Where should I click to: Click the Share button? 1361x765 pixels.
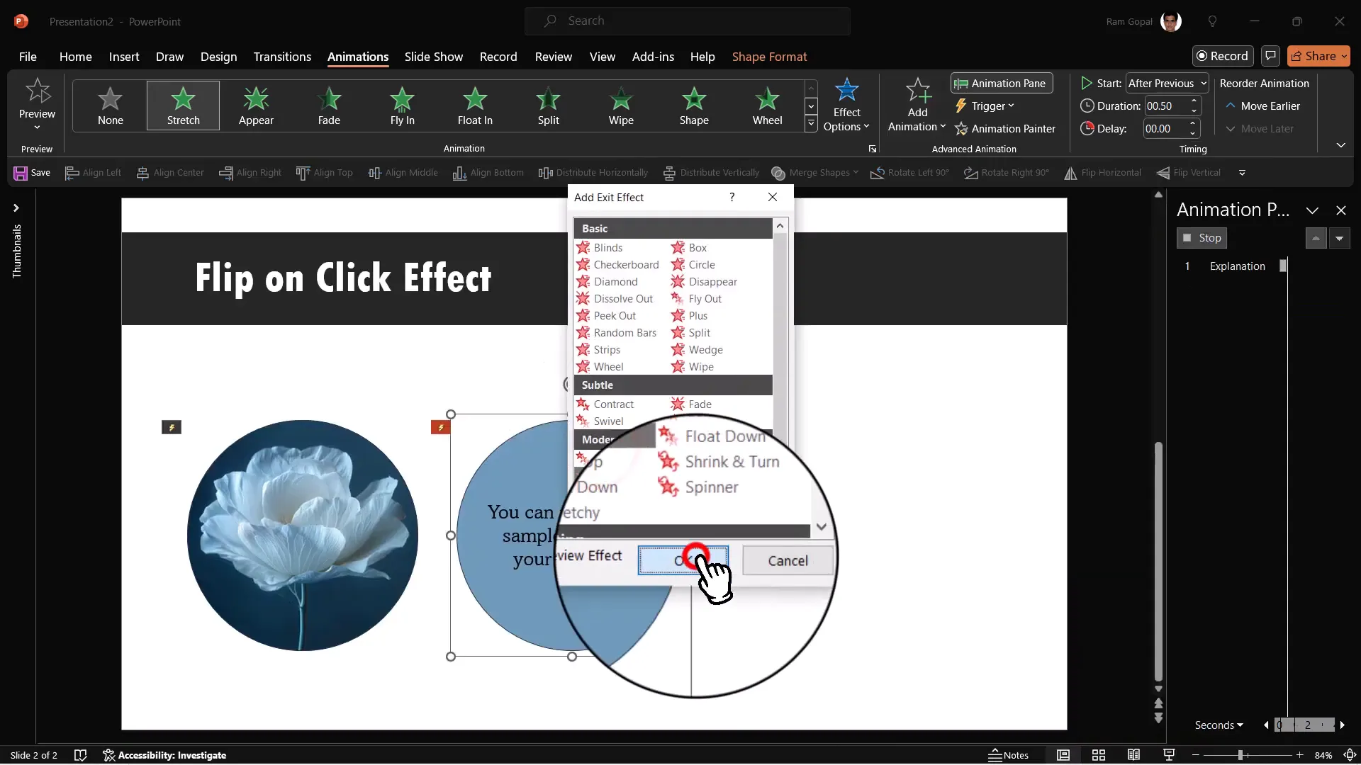(1318, 56)
